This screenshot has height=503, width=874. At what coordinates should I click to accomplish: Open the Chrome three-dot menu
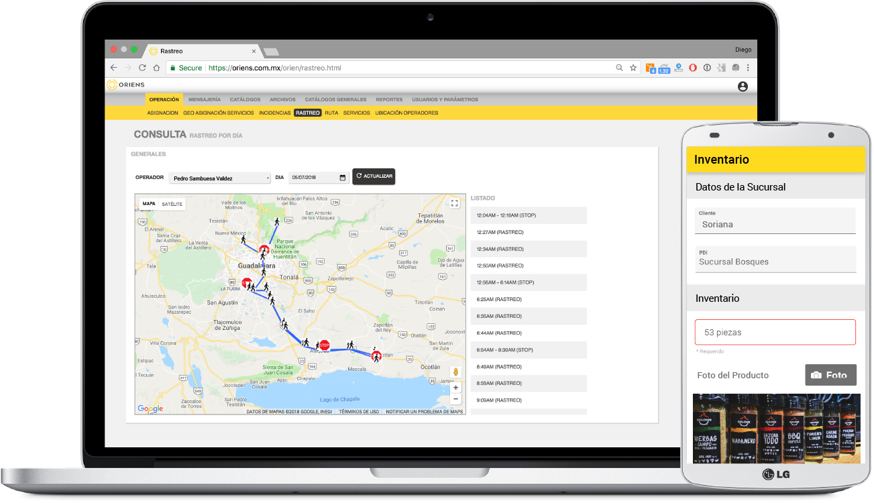[x=748, y=68]
